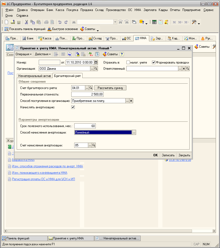
Task: Open the Операции menu
Action: [37, 10]
